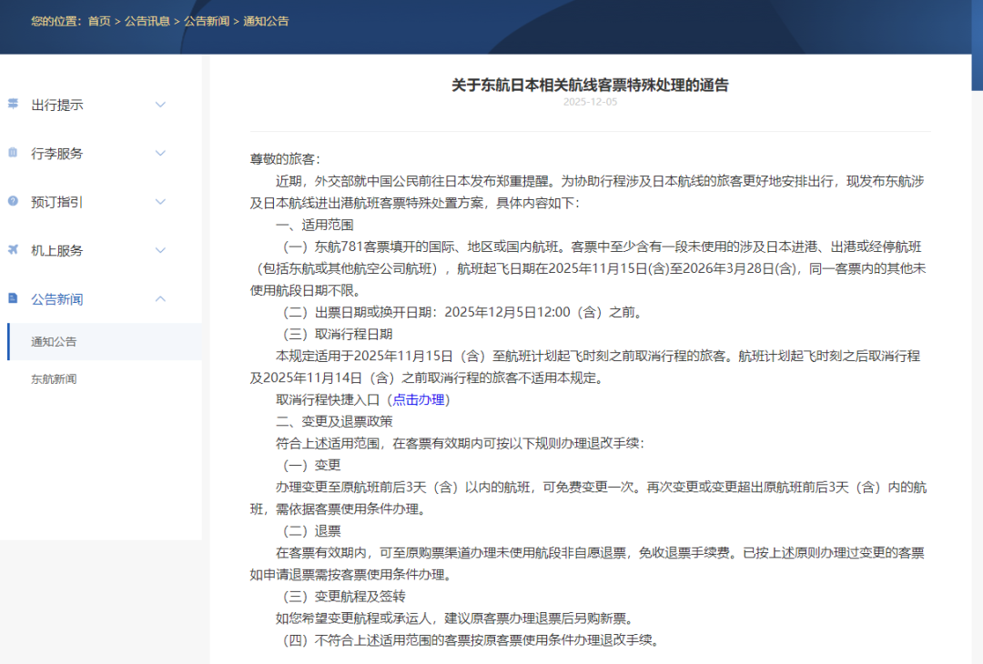This screenshot has height=664, width=983.
Task: Open 东航新闻 in the sidebar submenu
Action: (54, 379)
